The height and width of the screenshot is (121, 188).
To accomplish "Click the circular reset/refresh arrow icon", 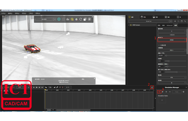I will (81, 19).
